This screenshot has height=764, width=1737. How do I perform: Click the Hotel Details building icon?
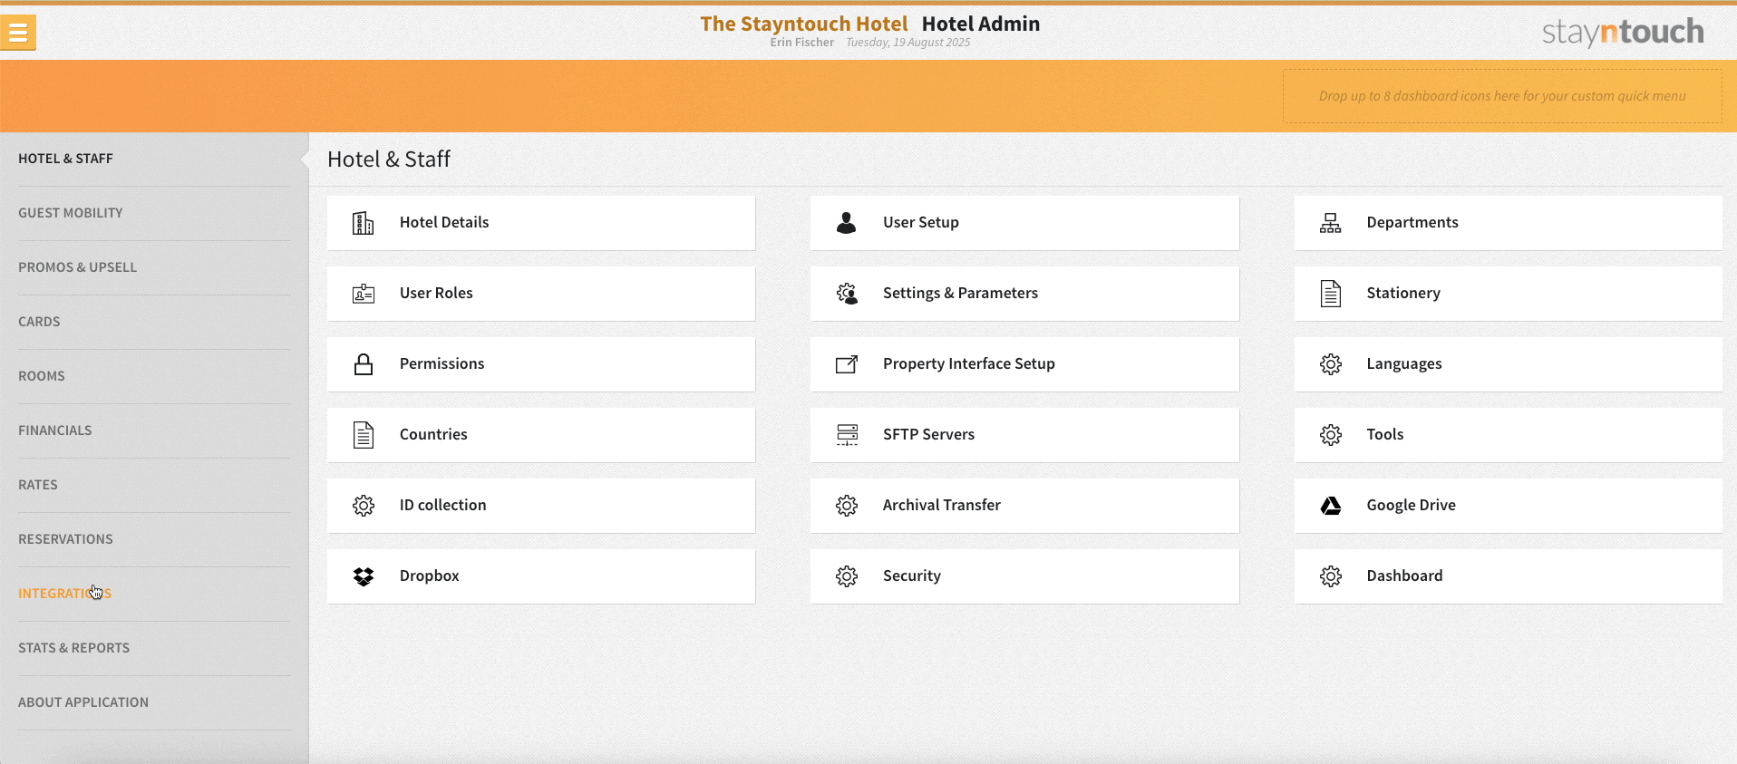[364, 223]
